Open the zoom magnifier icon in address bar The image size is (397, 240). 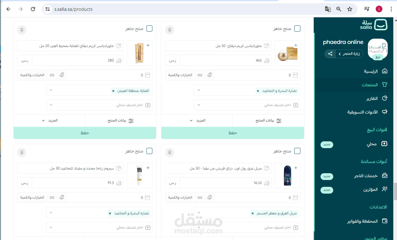339,9
